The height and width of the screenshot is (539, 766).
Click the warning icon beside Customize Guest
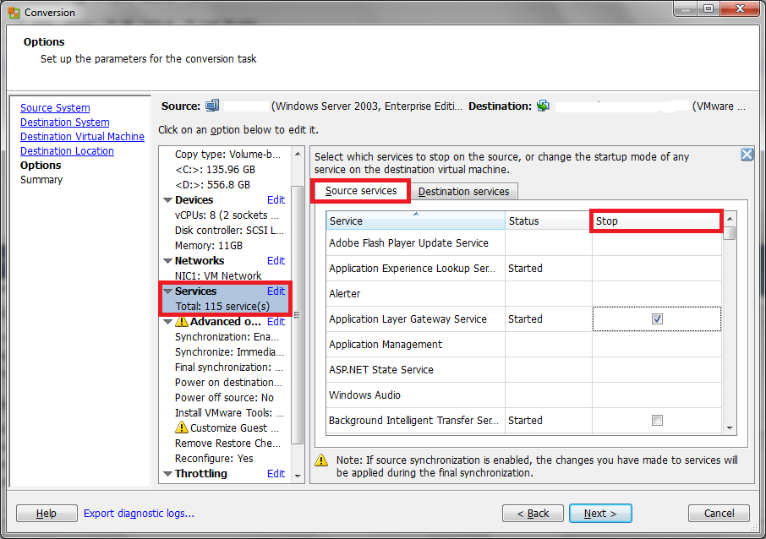[181, 427]
